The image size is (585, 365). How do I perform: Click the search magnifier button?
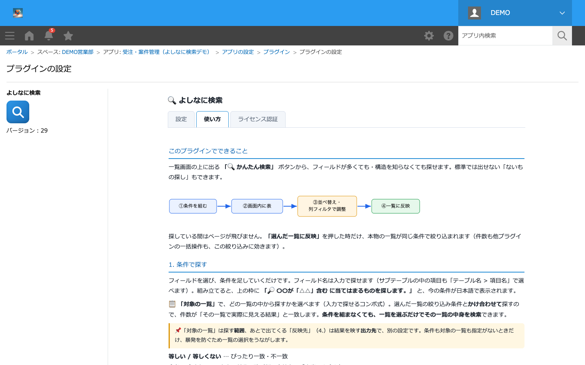tap(562, 36)
